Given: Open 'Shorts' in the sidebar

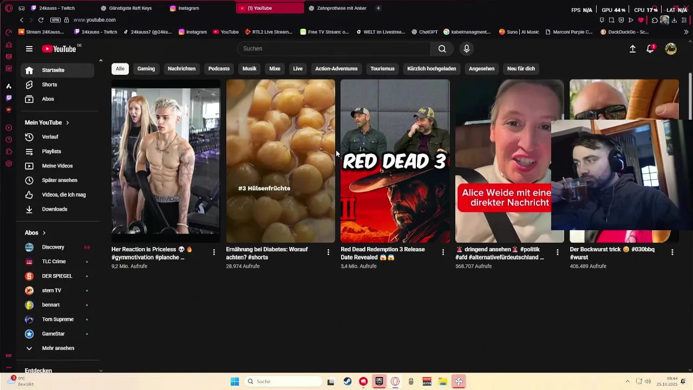Looking at the screenshot, I should tap(57, 84).
